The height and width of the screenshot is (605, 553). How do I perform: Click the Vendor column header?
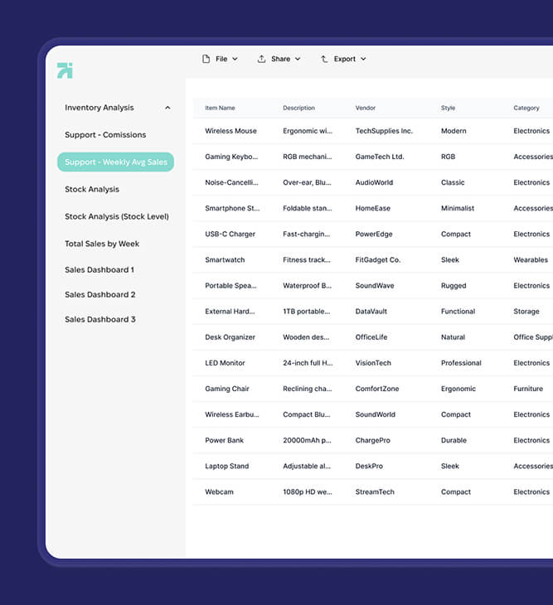pyautogui.click(x=365, y=108)
